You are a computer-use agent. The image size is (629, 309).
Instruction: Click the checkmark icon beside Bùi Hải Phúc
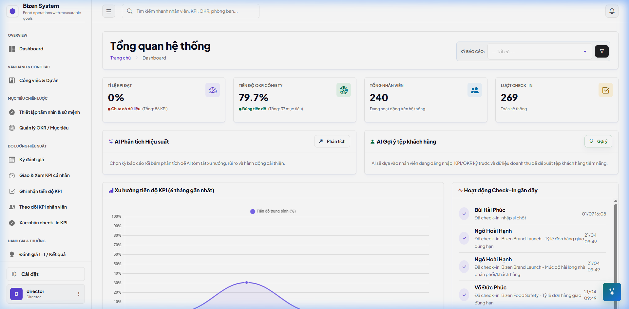[x=464, y=214]
